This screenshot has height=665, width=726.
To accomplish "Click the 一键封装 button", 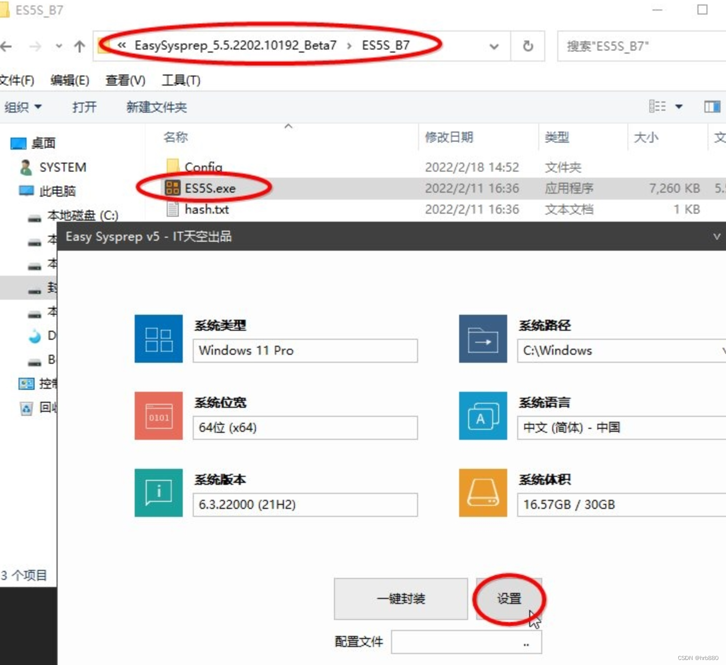I will pyautogui.click(x=401, y=598).
